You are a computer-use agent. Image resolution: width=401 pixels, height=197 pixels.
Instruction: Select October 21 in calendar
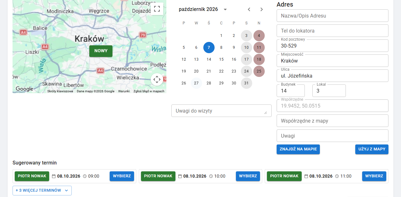(x=209, y=71)
